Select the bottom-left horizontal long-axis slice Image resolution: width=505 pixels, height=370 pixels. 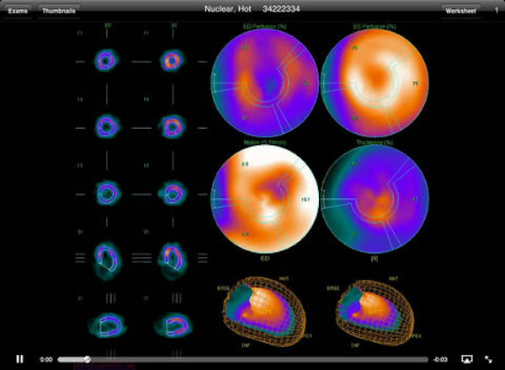109,324
